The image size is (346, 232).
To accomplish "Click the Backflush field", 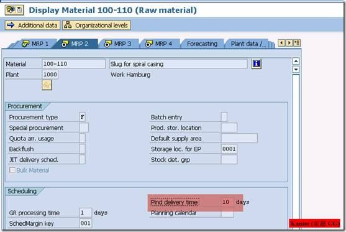I will [x=82, y=149].
